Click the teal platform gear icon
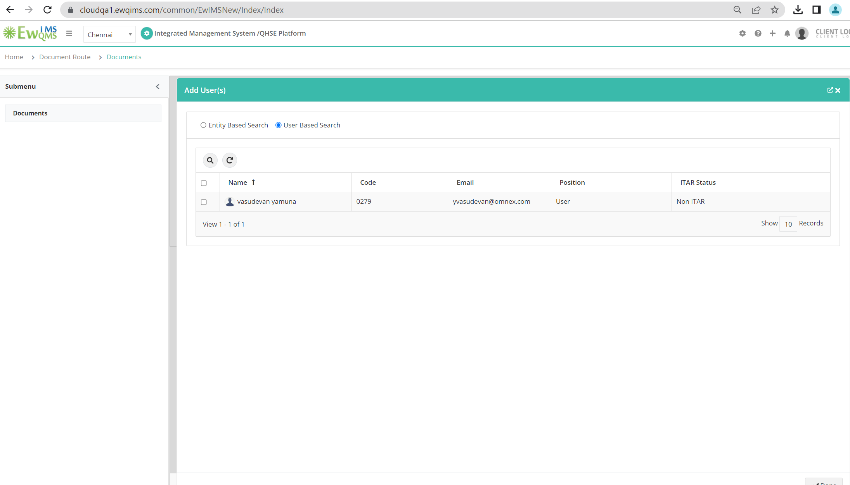Screen dimensions: 850x485 point(146,33)
